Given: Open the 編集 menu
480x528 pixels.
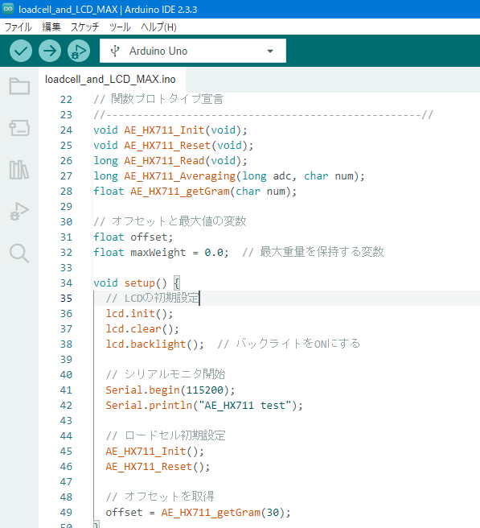Looking at the screenshot, I should [51, 27].
